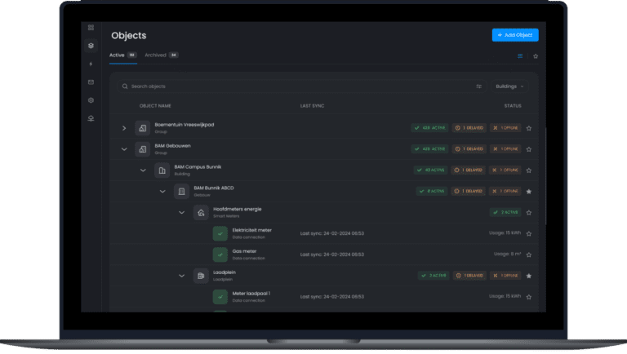Open the Buildings filter dropdown
The image size is (627, 354).
(x=509, y=86)
